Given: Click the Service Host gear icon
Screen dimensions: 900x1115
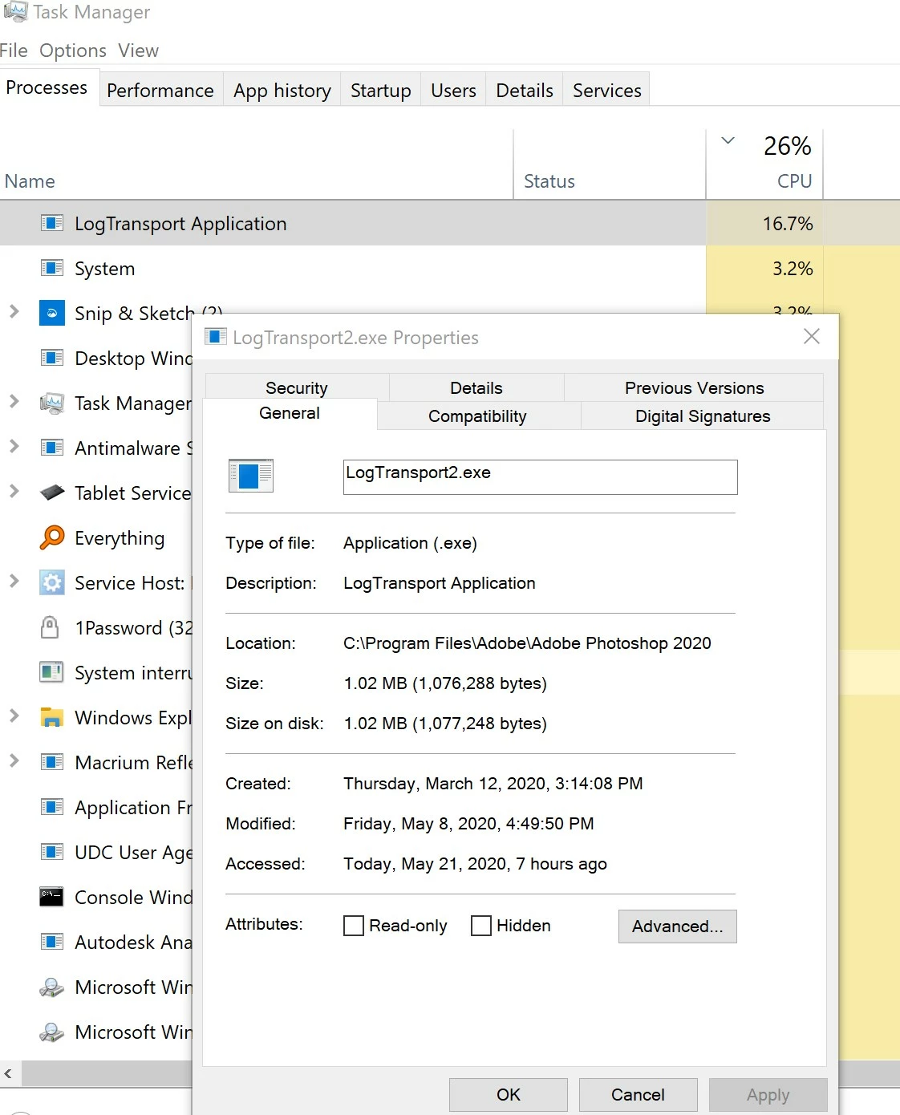Looking at the screenshot, I should (x=52, y=582).
